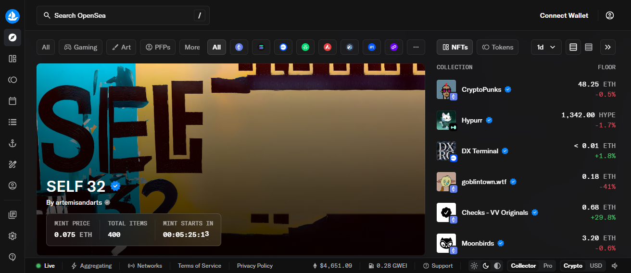Image resolution: width=631 pixels, height=273 pixels.
Task: Show more chains via ellipsis button
Action: (x=416, y=47)
